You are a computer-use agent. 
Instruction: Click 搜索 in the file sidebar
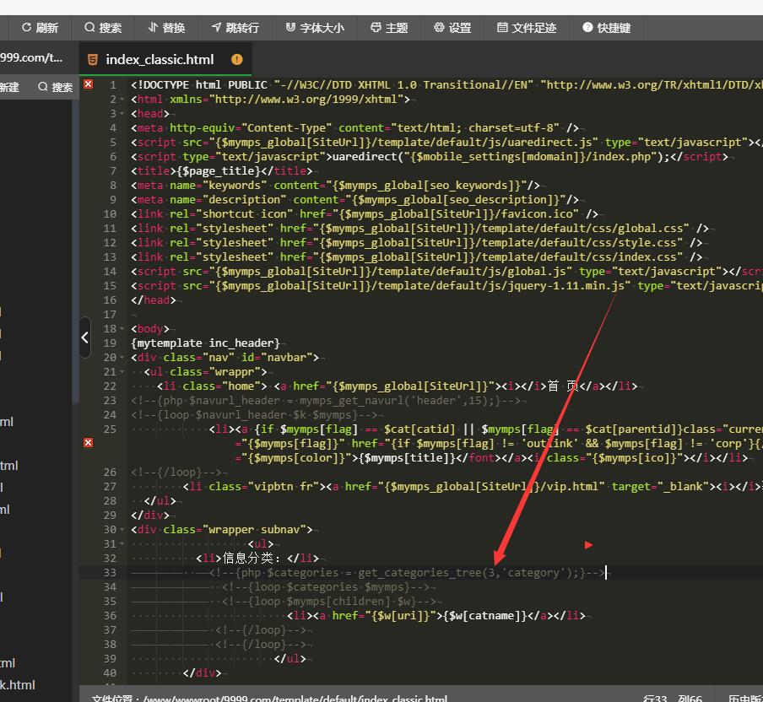pos(55,87)
